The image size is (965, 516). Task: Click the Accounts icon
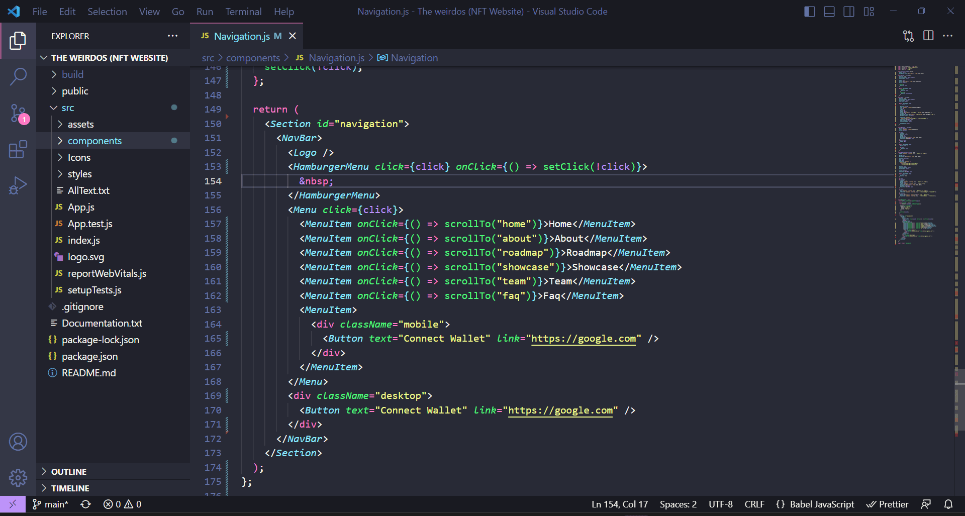[18, 442]
